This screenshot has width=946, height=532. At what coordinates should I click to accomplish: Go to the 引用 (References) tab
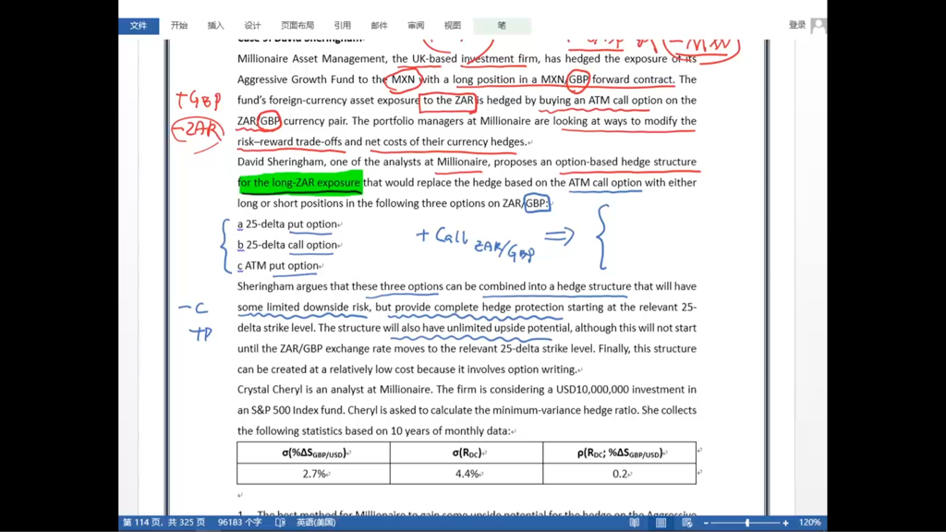[343, 26]
